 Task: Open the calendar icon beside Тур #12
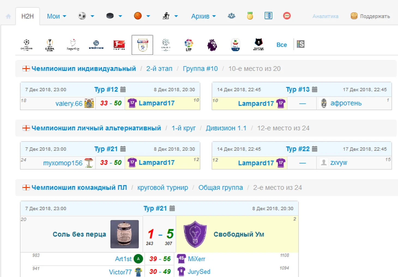point(123,89)
